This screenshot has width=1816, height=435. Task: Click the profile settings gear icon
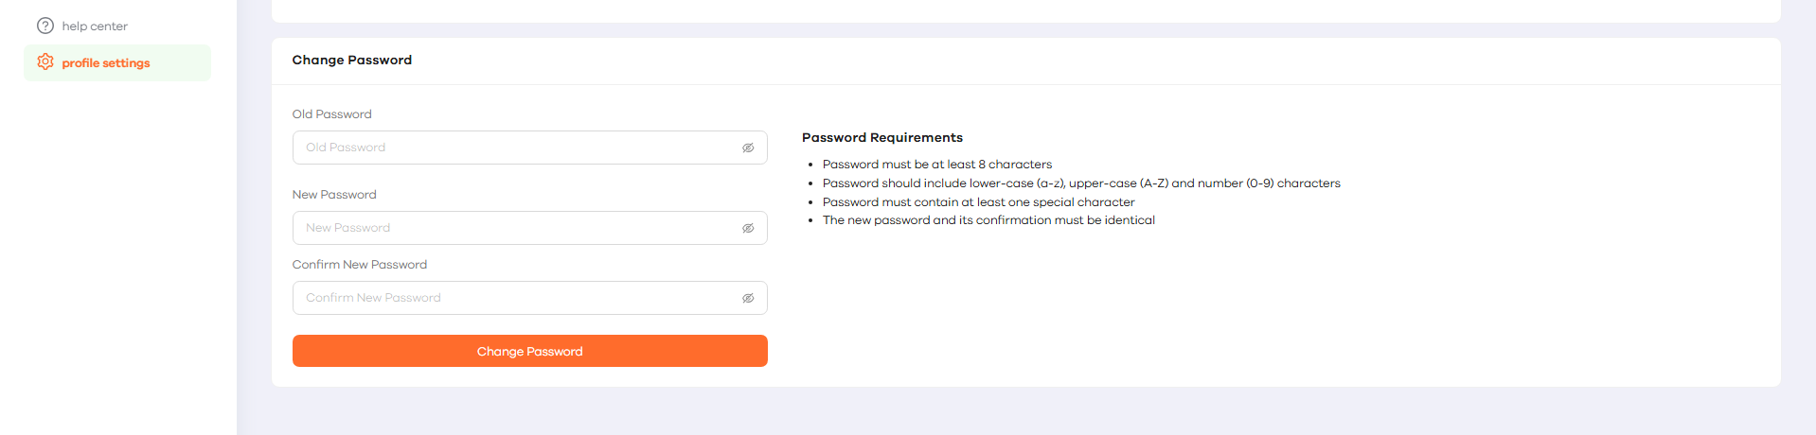(x=45, y=62)
